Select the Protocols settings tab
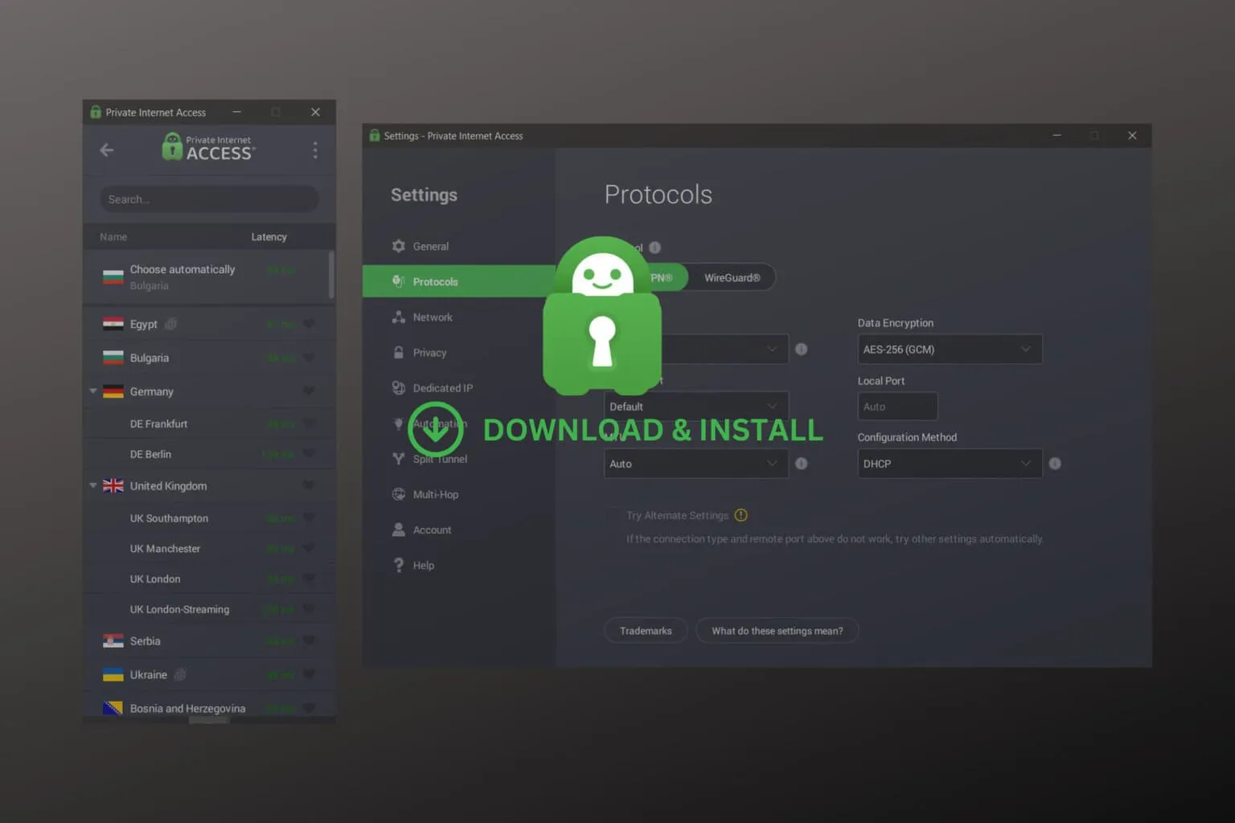 (459, 281)
